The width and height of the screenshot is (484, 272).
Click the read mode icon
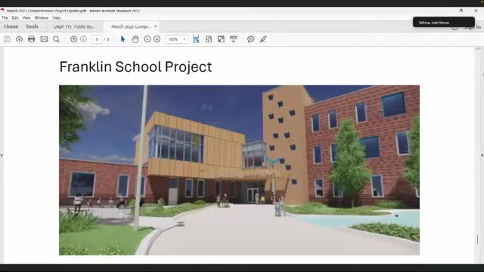click(234, 39)
